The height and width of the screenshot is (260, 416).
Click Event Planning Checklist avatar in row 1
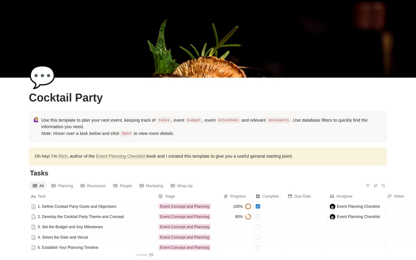click(x=332, y=206)
